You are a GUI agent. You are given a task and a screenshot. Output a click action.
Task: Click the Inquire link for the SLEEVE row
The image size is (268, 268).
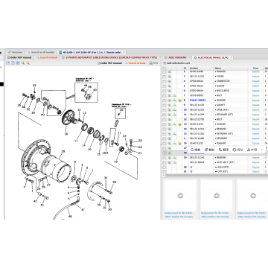tap(255, 86)
